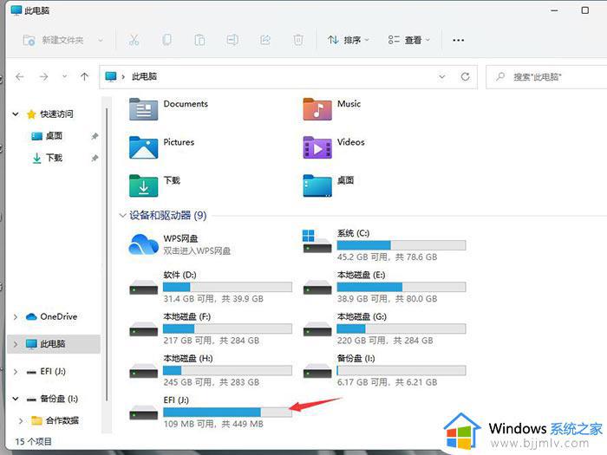
Task: Go back with the left arrow
Action: point(20,76)
